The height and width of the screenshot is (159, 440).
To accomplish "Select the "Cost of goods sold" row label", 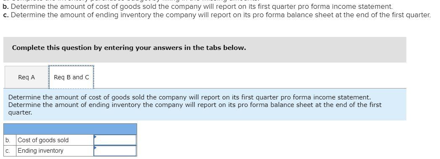I will pos(43,140).
